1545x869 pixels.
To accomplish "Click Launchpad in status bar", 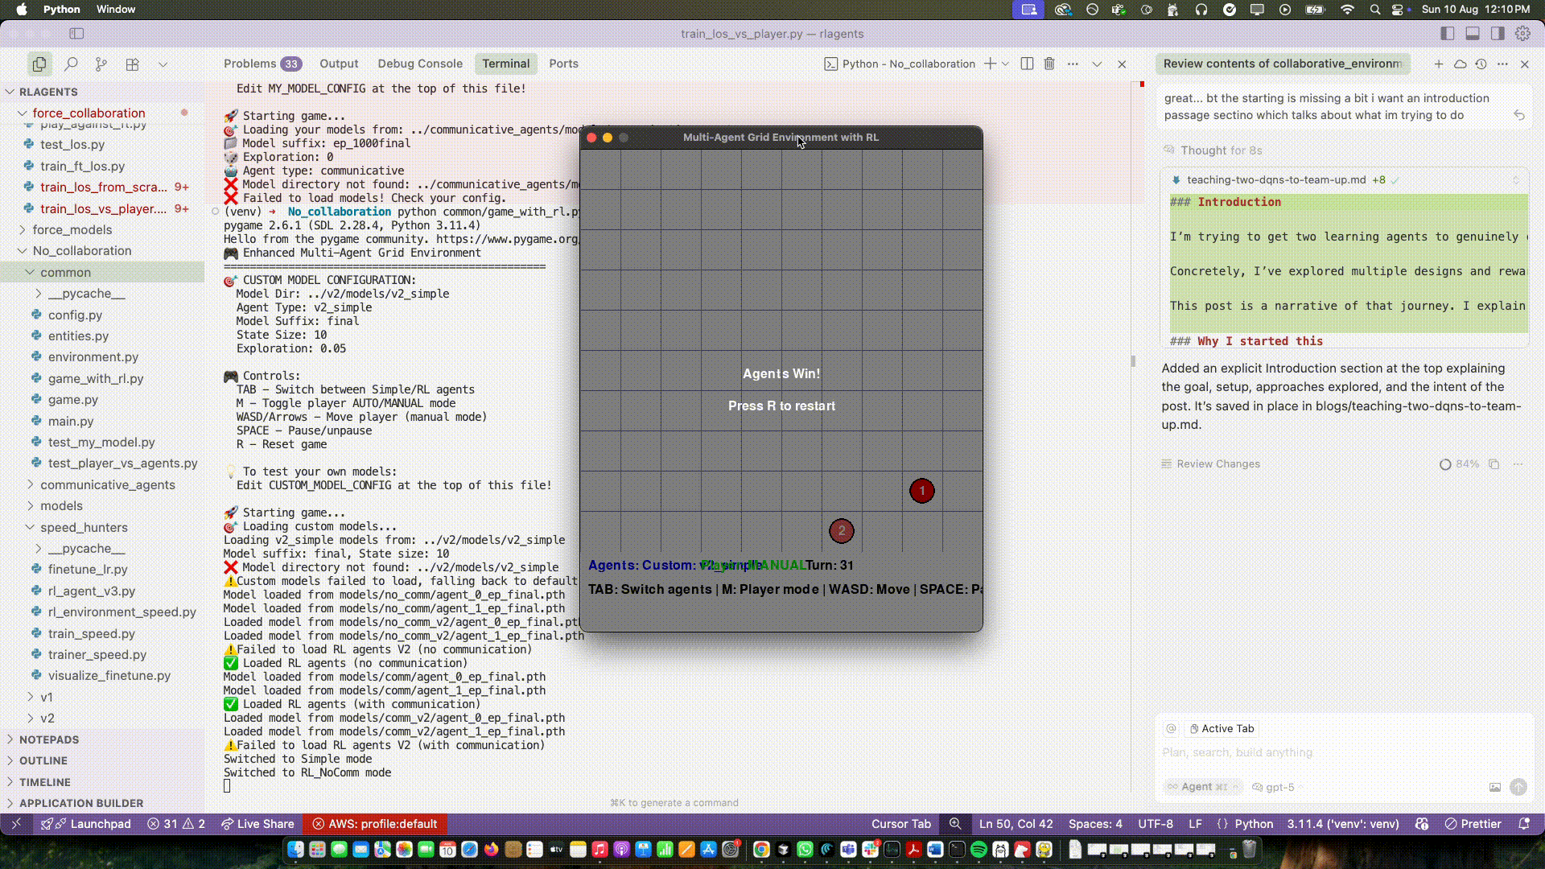I will click(86, 824).
